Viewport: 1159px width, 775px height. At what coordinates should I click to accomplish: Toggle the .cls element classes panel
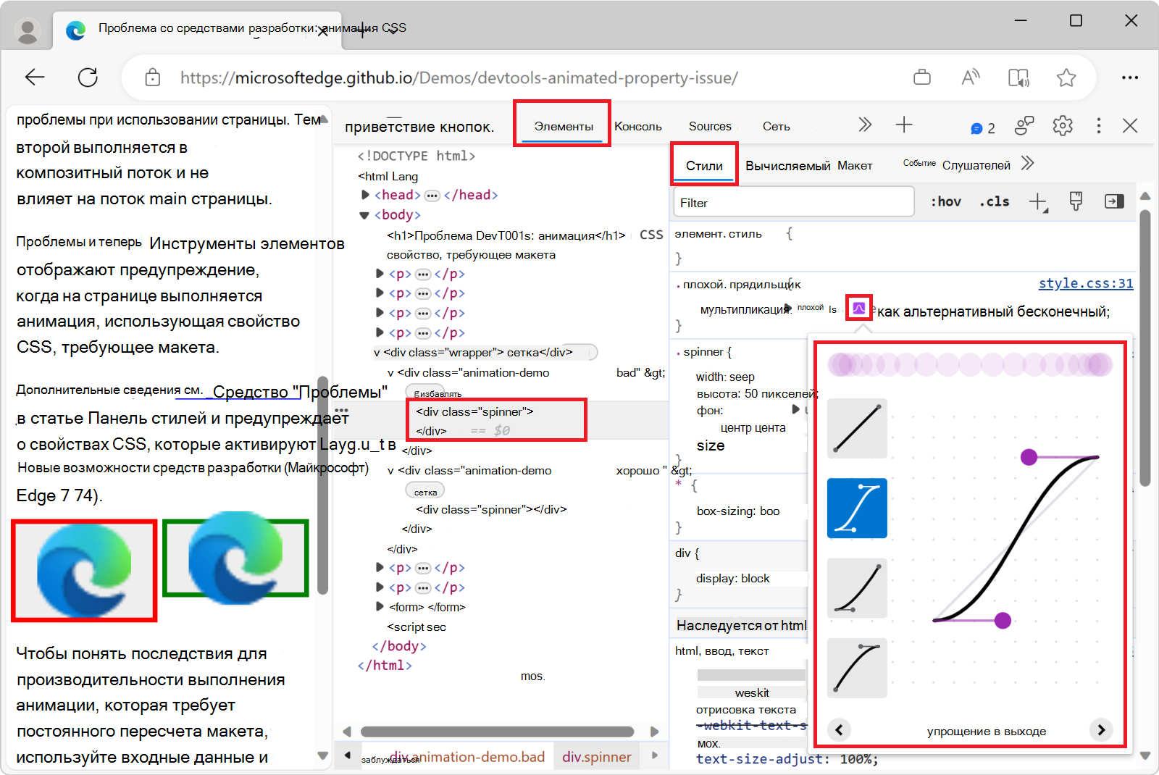point(995,201)
